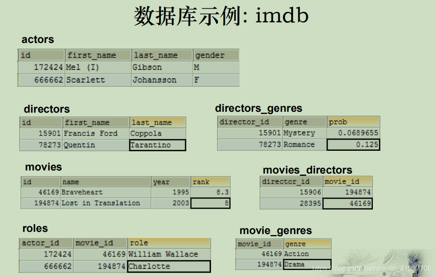Viewport: 436px width, 277px height.
Task: Click the movies_directors table title
Action: (307, 170)
